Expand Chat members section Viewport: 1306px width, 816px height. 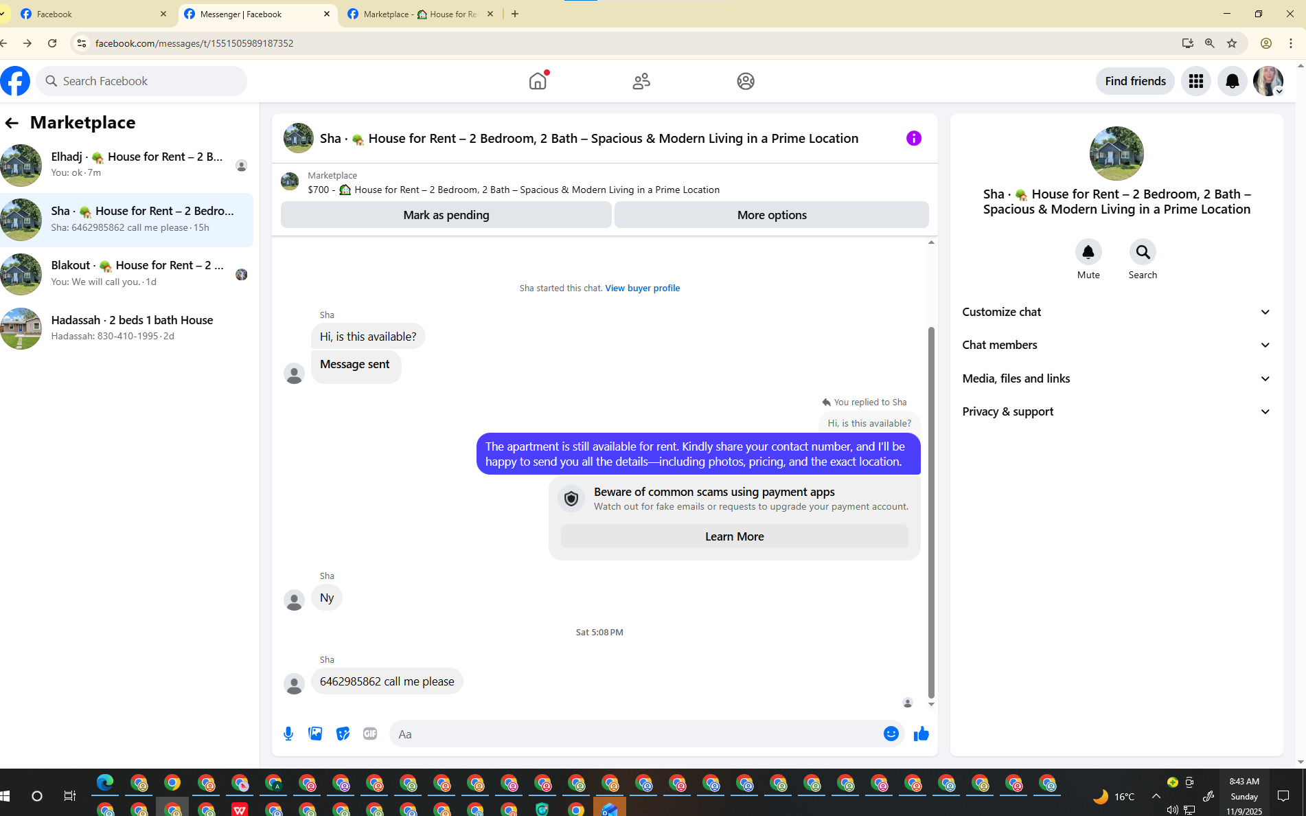(1116, 345)
